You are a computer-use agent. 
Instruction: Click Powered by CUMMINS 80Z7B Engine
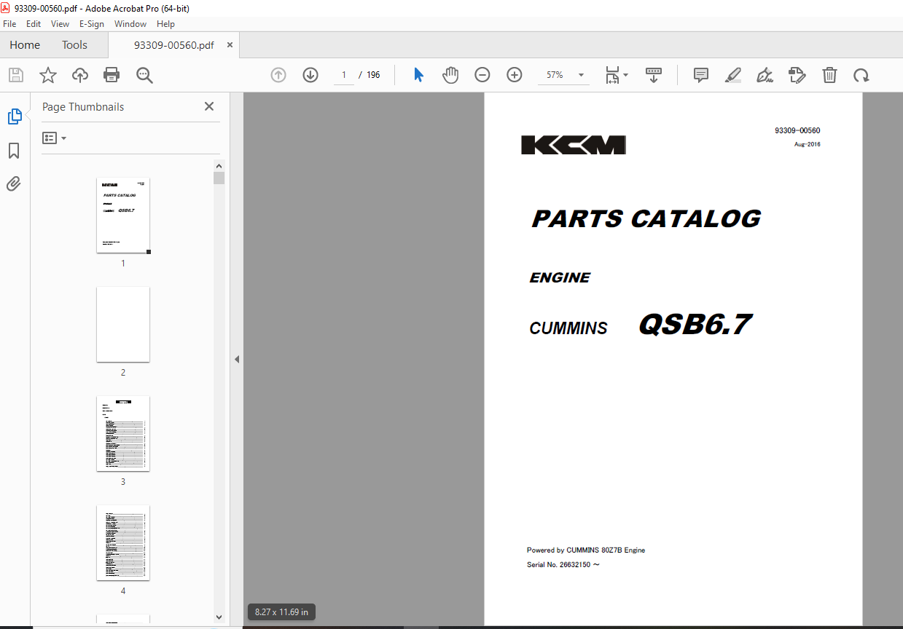586,550
